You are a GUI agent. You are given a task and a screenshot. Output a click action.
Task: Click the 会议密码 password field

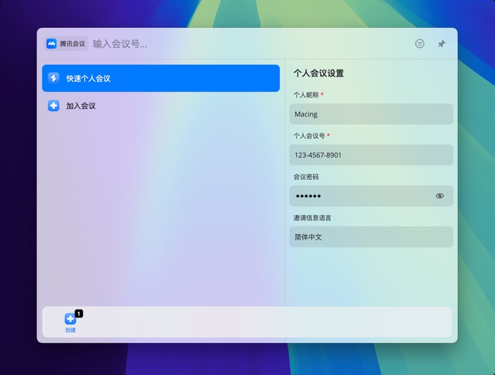[x=371, y=196]
